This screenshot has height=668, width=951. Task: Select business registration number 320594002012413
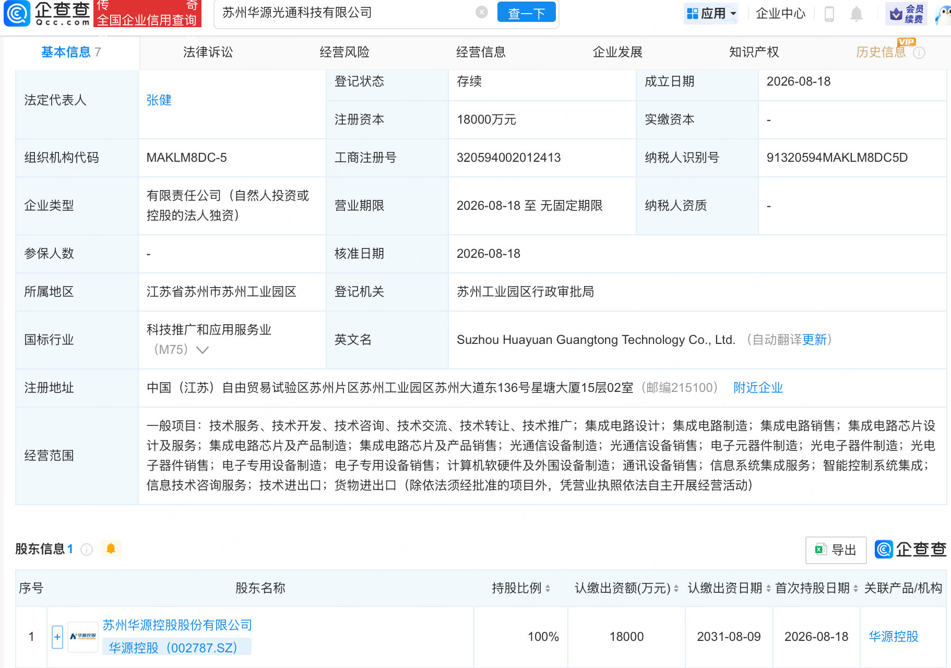click(x=508, y=158)
